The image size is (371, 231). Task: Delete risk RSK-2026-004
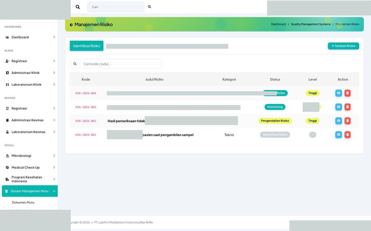[x=347, y=93]
